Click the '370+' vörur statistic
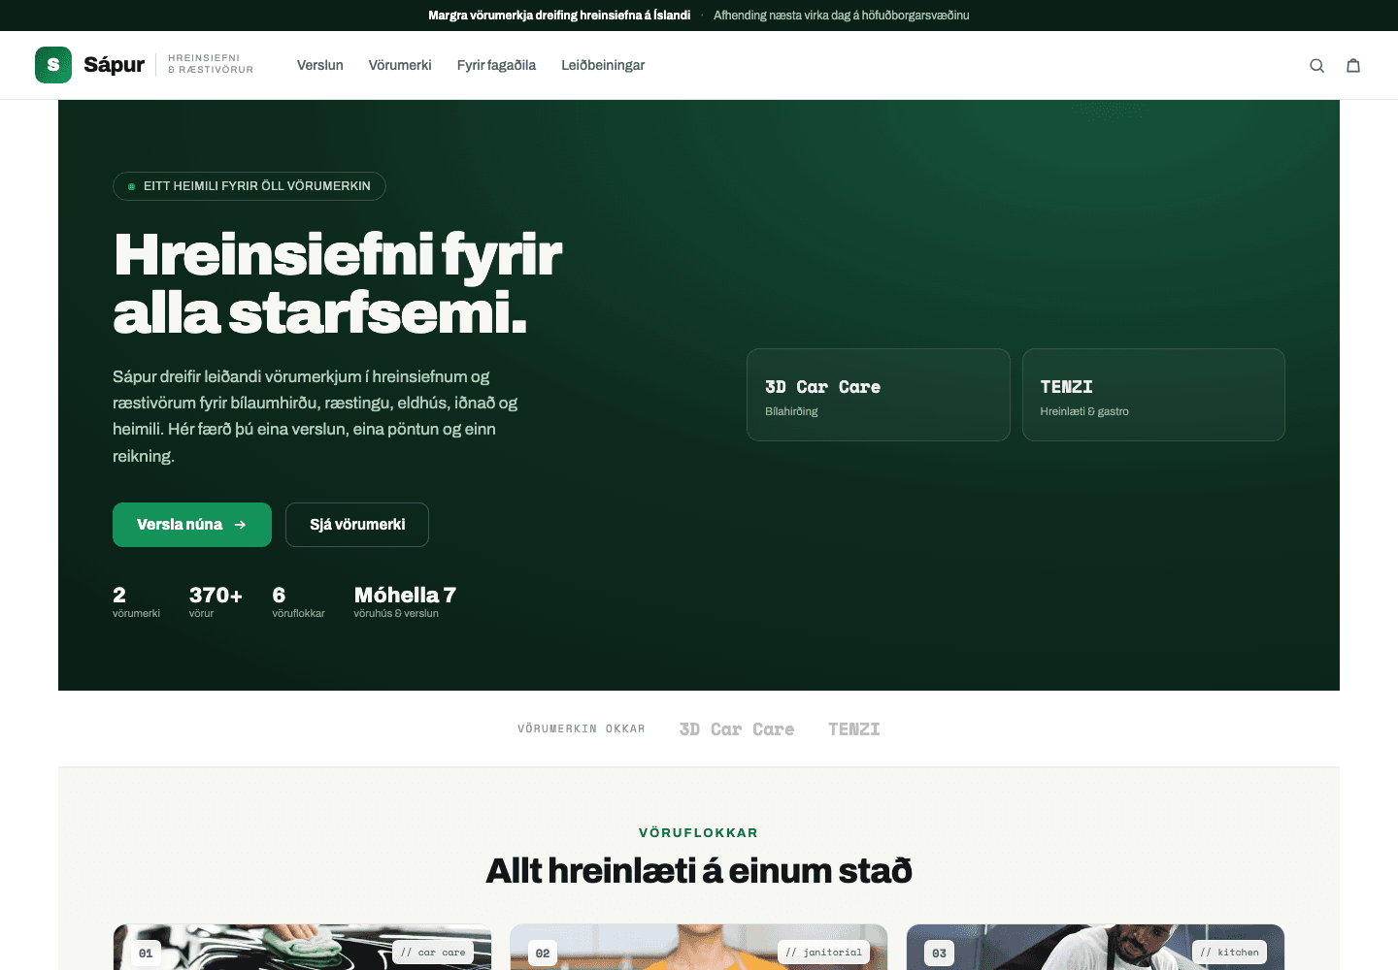This screenshot has width=1398, height=970. click(x=216, y=601)
